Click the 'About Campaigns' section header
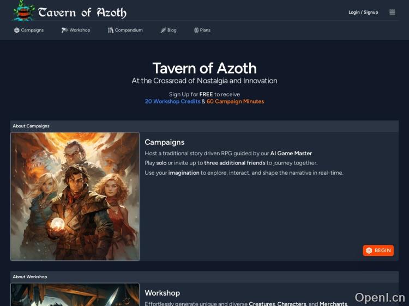409x306 pixels. (x=204, y=126)
